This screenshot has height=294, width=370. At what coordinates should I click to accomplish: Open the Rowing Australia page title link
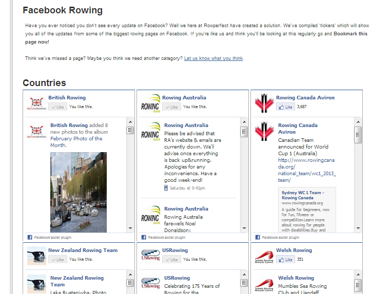click(x=184, y=97)
